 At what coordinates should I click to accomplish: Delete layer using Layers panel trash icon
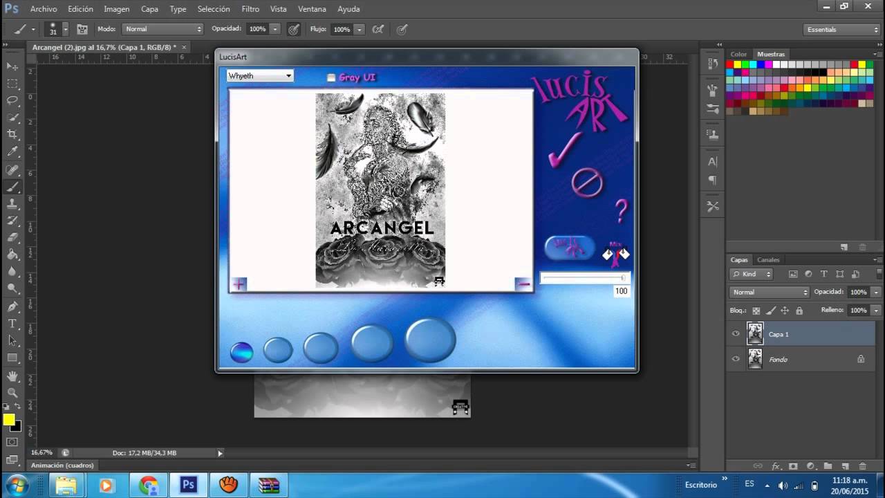tap(862, 466)
